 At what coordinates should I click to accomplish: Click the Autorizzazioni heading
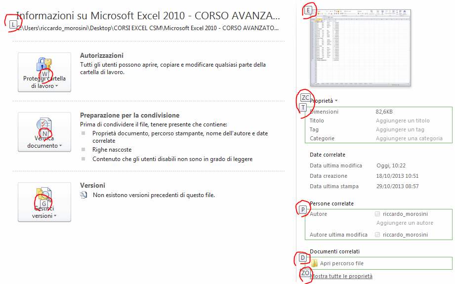[x=102, y=55]
